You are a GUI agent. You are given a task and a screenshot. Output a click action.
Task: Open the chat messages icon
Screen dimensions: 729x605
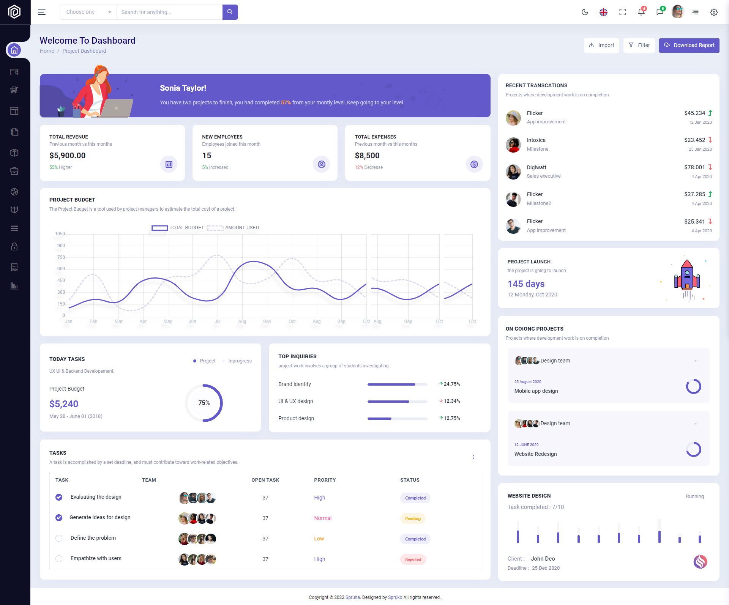(660, 12)
